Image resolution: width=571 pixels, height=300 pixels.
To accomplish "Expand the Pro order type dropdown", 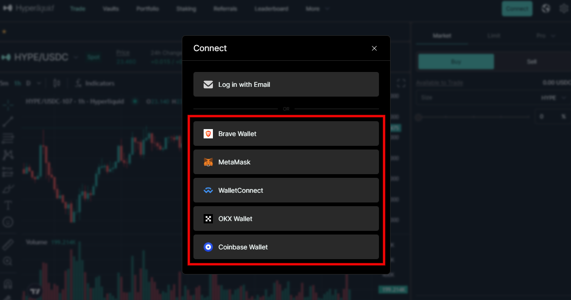I will pos(545,36).
